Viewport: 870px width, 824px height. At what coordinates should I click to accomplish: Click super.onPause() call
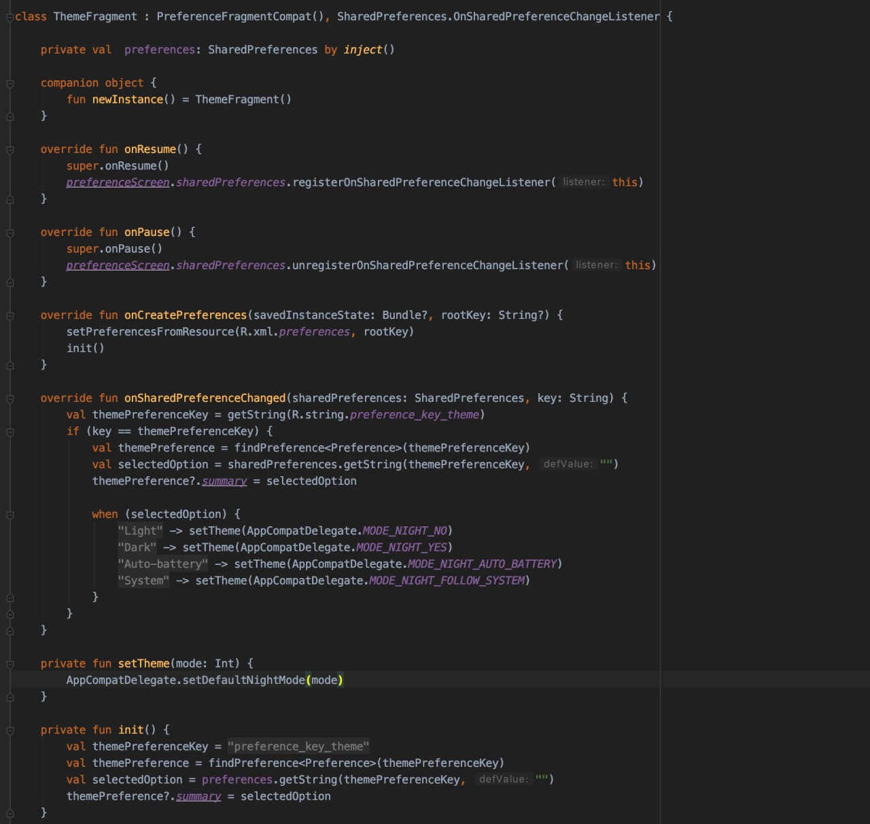[x=114, y=249]
